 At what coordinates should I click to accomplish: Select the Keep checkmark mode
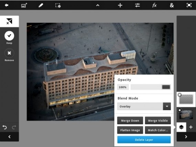point(9,36)
